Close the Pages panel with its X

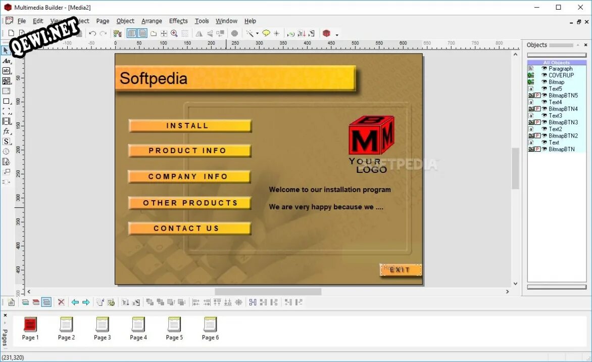5,315
